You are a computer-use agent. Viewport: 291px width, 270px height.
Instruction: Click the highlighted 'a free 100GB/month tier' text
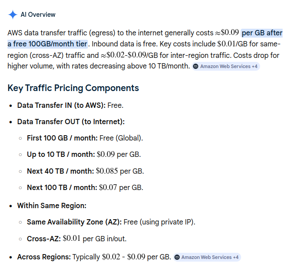click(48, 44)
